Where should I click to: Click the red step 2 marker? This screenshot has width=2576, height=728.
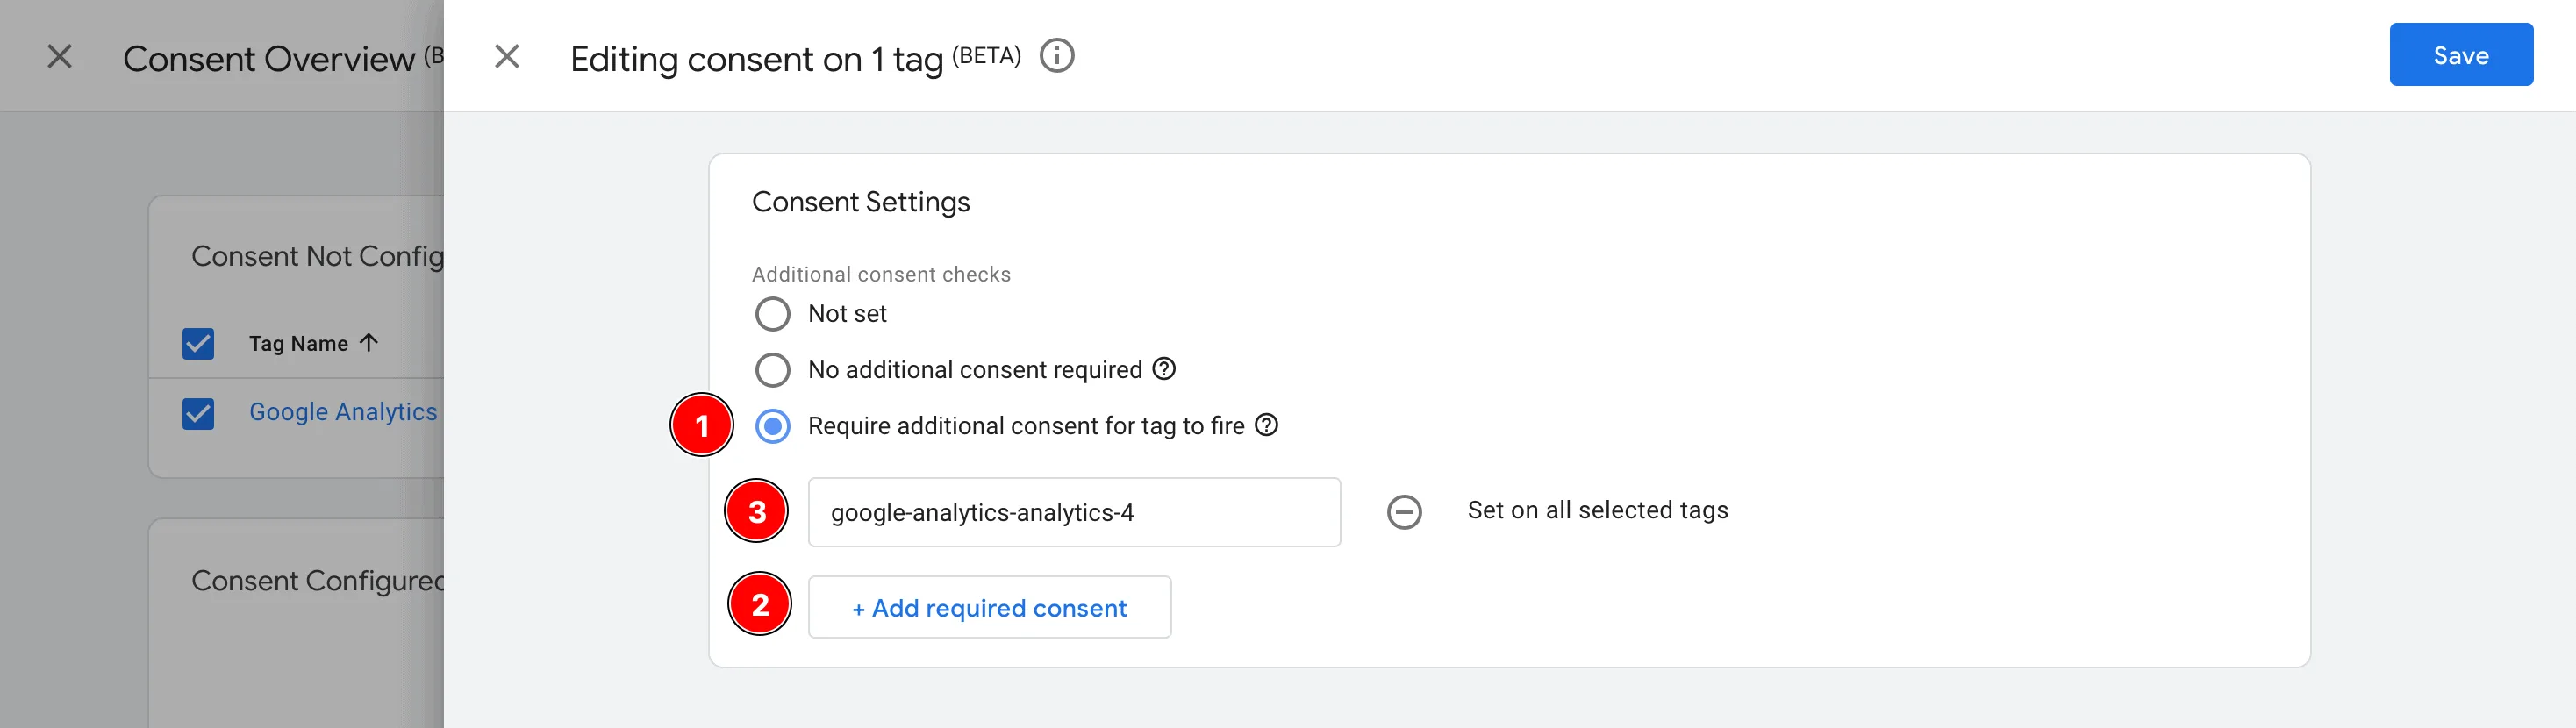point(759,604)
